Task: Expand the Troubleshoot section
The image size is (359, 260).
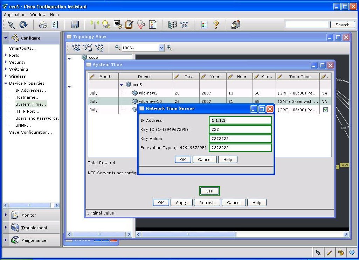Action: 6,227
